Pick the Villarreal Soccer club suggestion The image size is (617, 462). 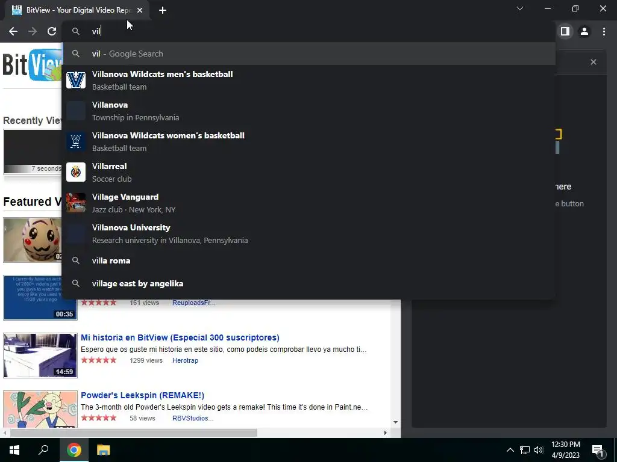[308, 172]
